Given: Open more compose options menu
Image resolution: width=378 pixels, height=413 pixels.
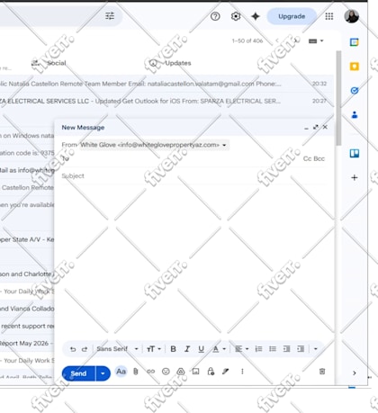Looking at the screenshot, I should 242,372.
